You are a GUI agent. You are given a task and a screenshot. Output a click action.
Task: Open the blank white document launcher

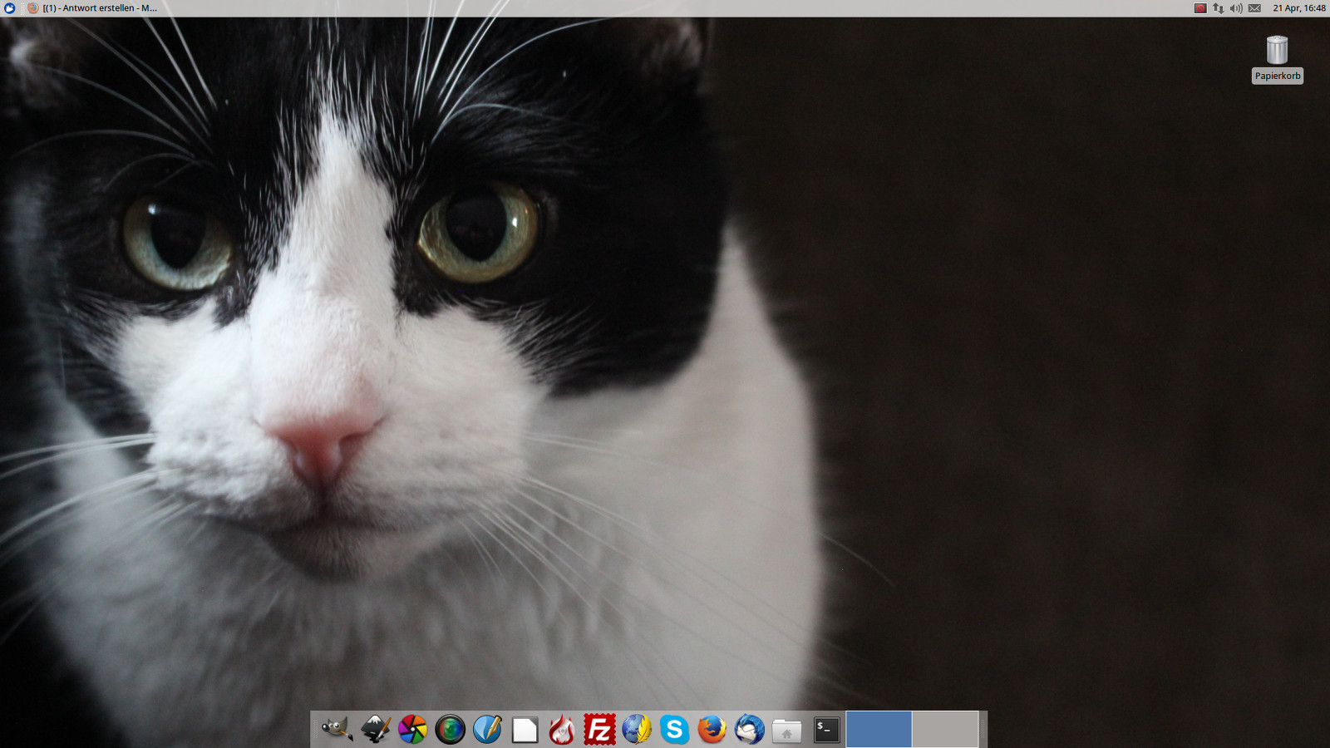pyautogui.click(x=525, y=730)
